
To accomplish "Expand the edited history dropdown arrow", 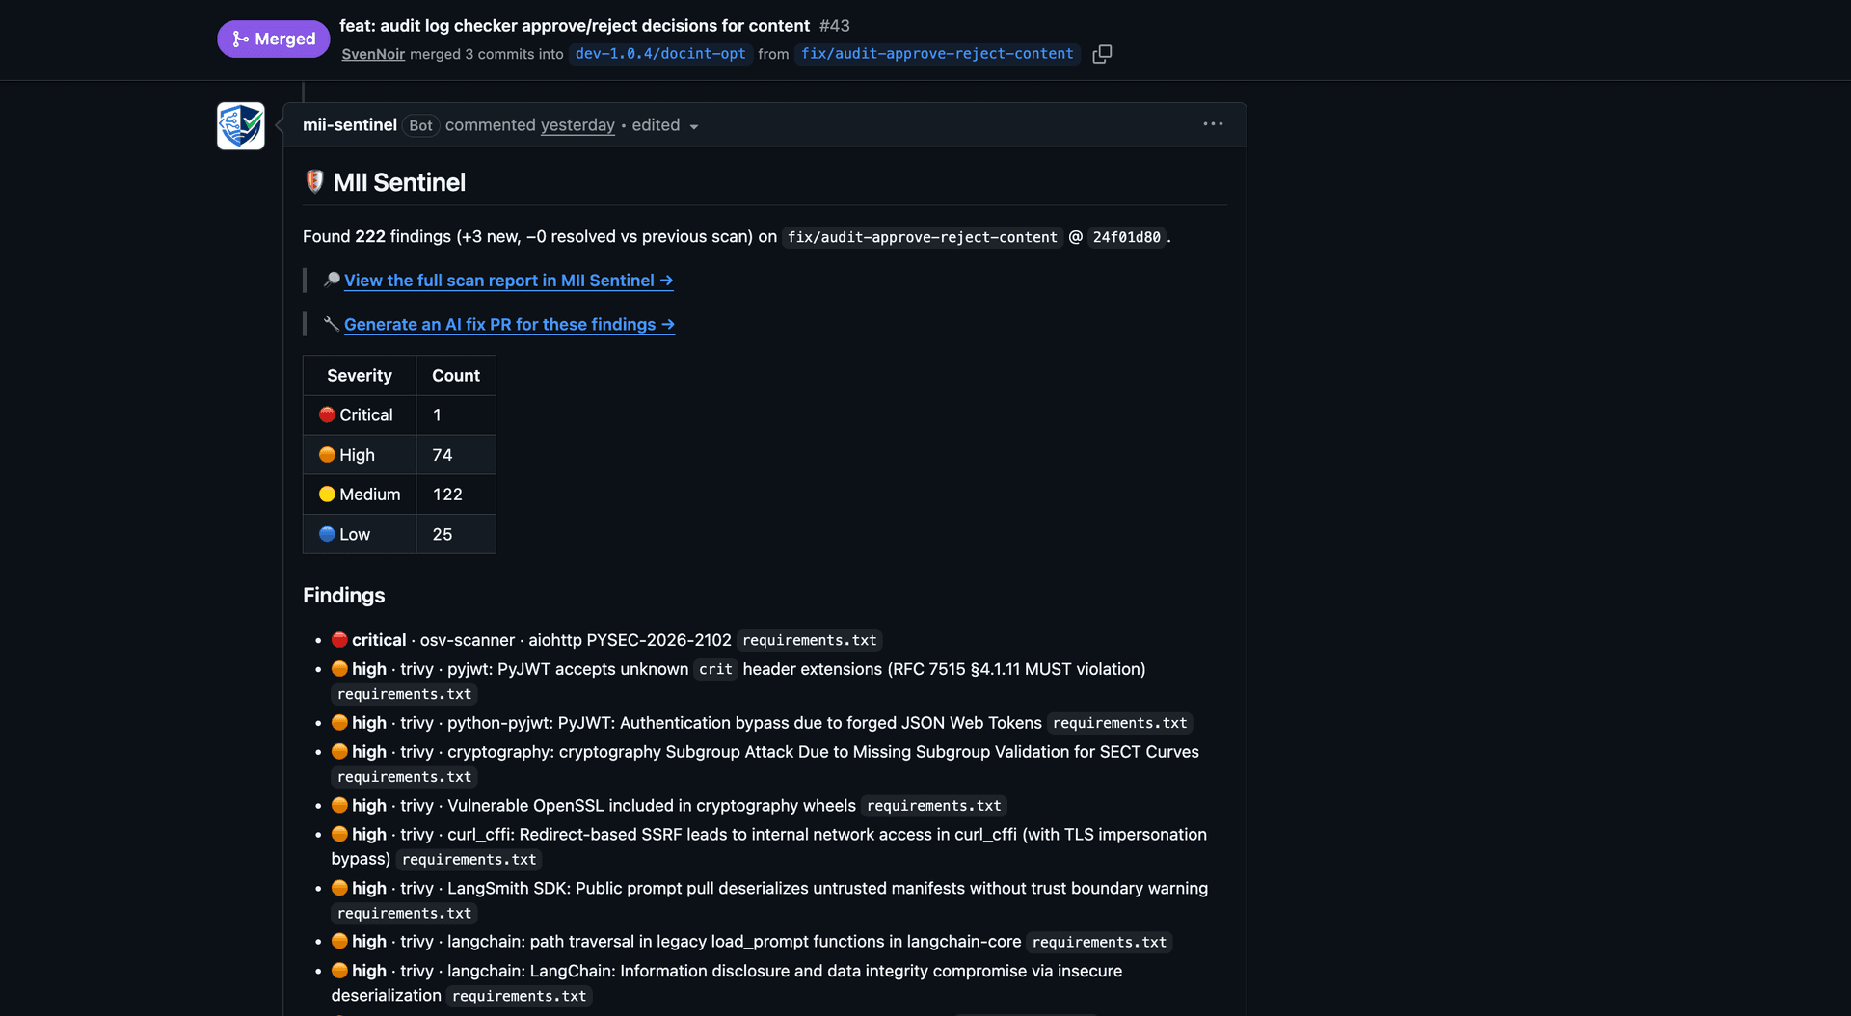I will click(694, 127).
